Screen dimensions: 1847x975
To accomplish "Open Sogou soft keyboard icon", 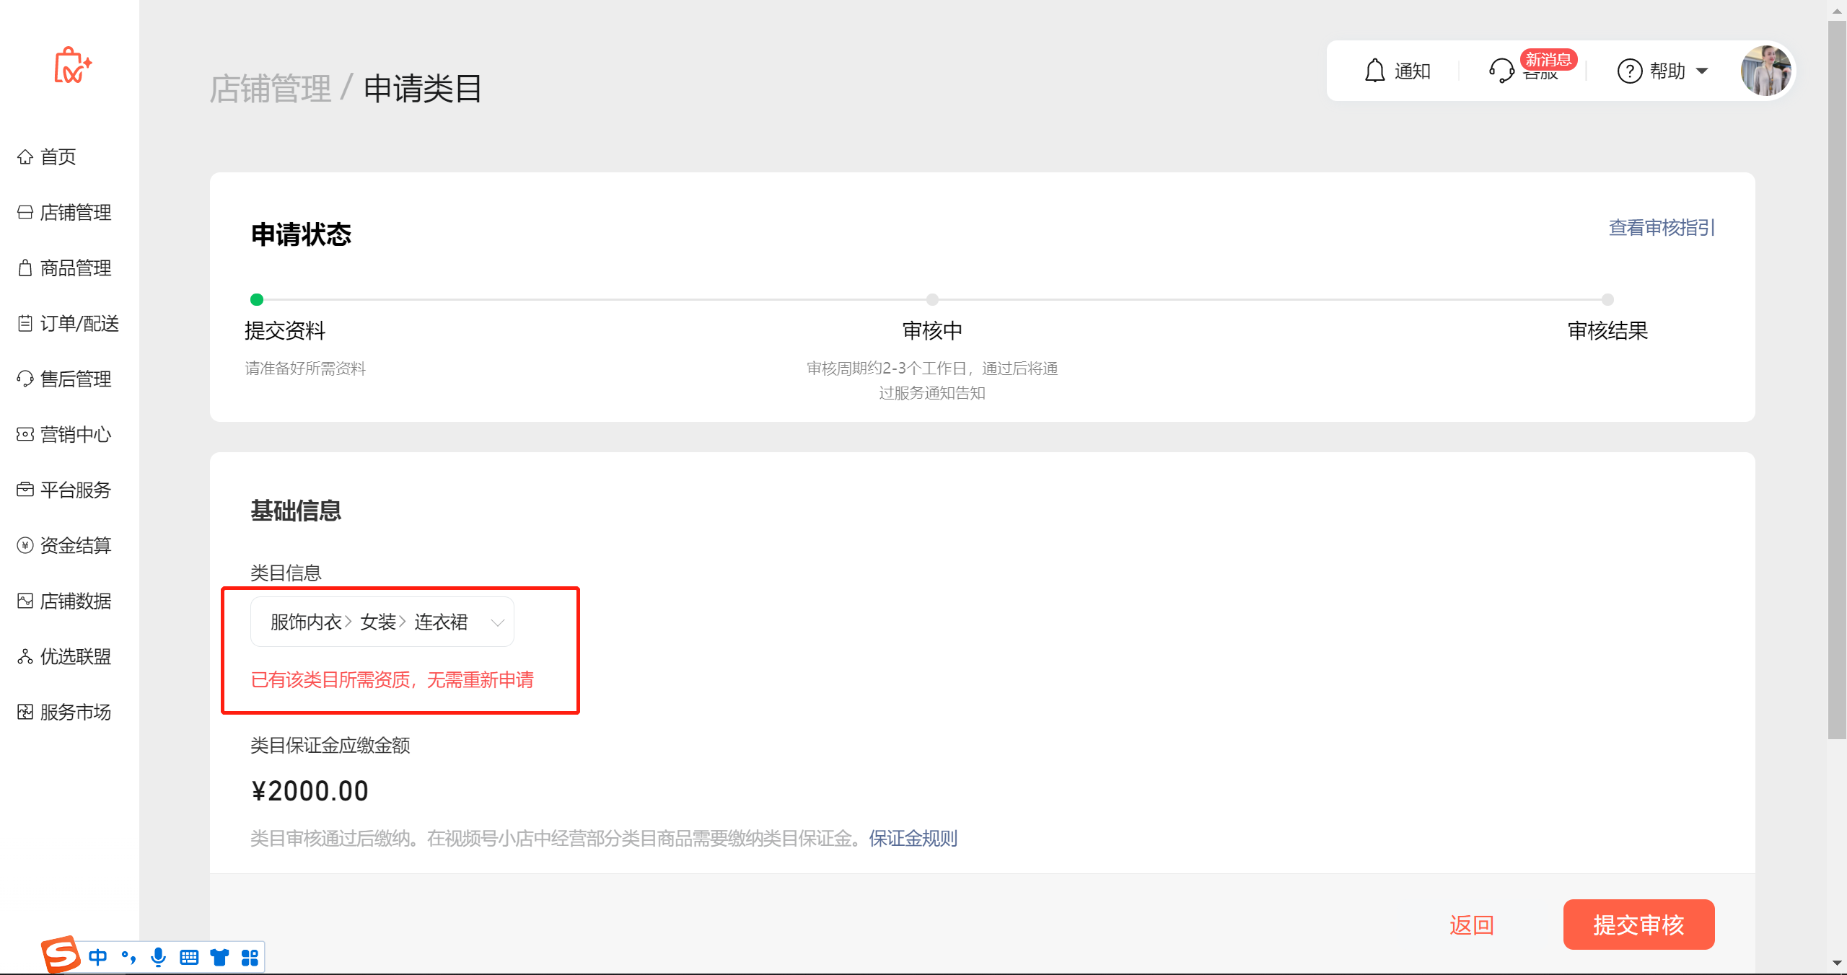I will (189, 957).
